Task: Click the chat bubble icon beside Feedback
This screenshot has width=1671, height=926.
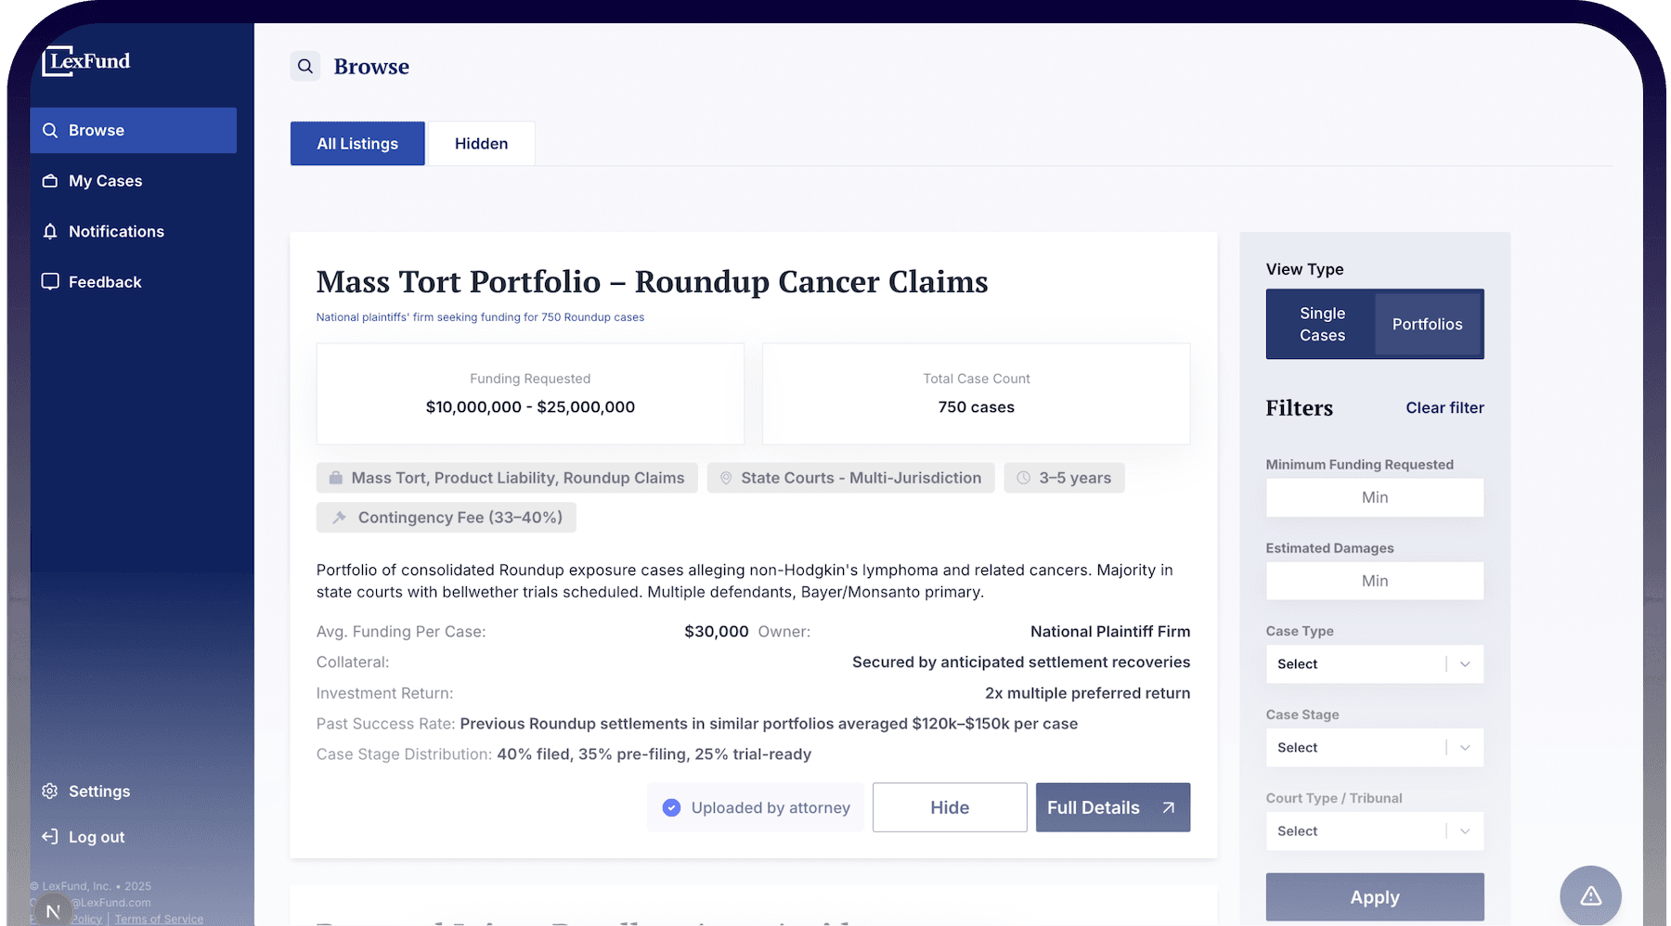Action: click(x=51, y=281)
